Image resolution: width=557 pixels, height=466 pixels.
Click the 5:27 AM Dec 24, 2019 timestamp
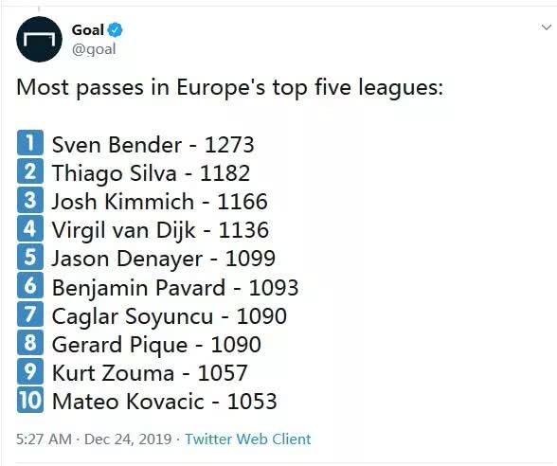[x=94, y=439]
